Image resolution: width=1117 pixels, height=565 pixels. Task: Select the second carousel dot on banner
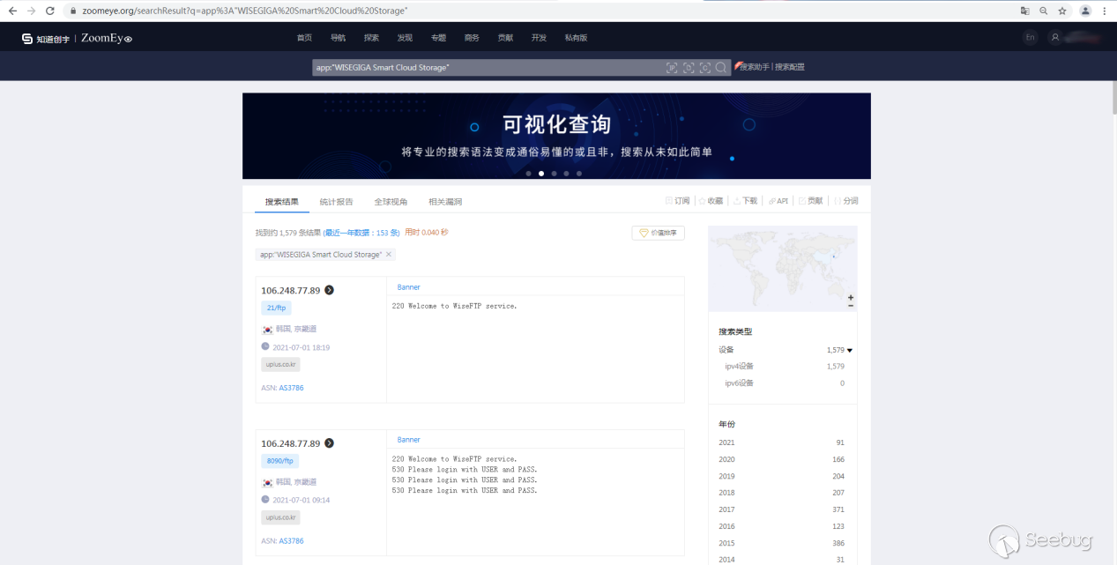click(x=541, y=174)
